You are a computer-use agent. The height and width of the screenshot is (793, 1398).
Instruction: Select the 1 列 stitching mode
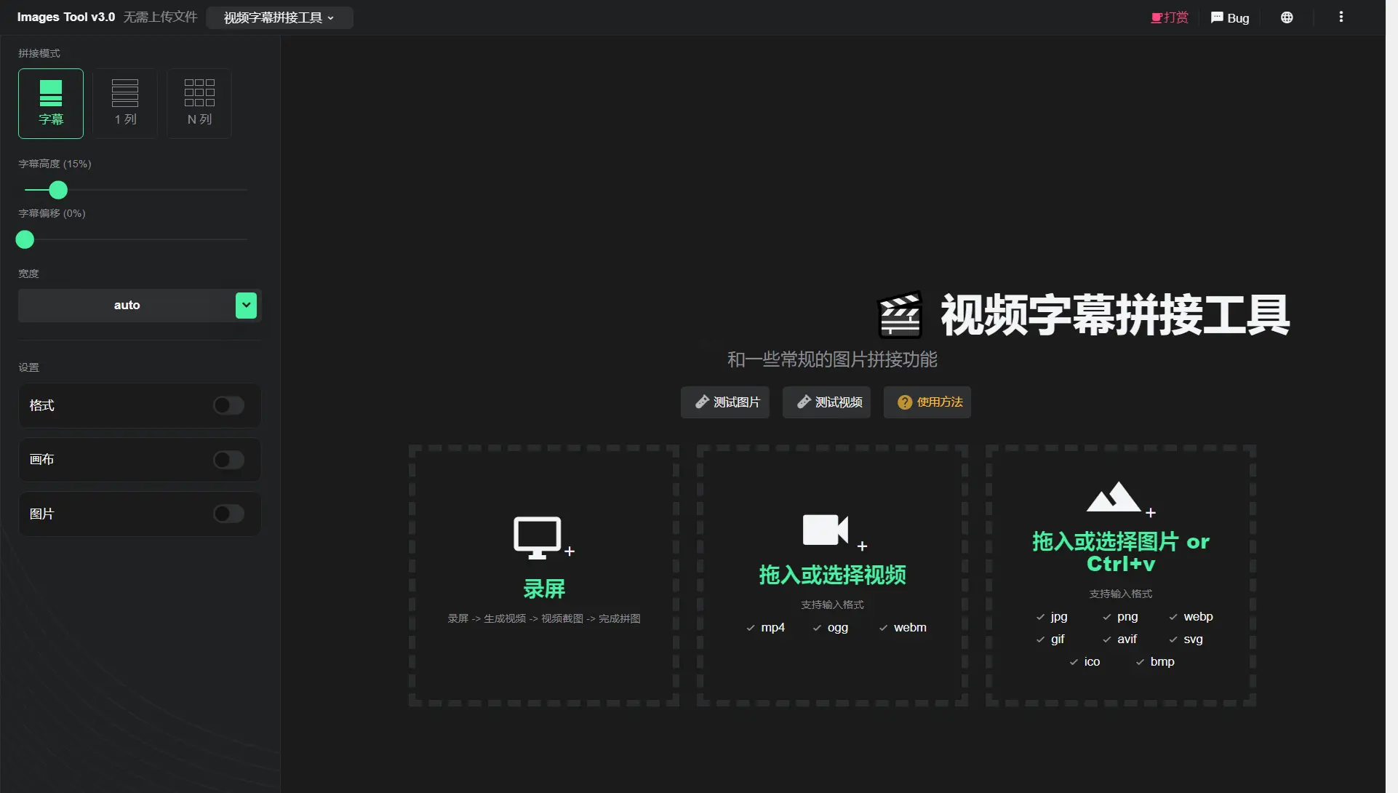point(125,103)
